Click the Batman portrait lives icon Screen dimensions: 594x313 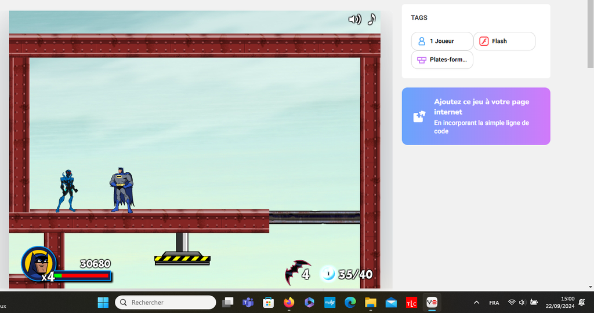(38, 263)
